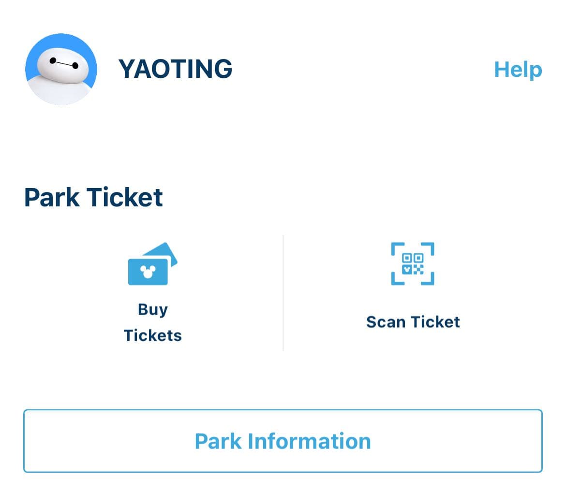566x493 pixels.
Task: Click the Park Ticket heading
Action: [x=93, y=197]
